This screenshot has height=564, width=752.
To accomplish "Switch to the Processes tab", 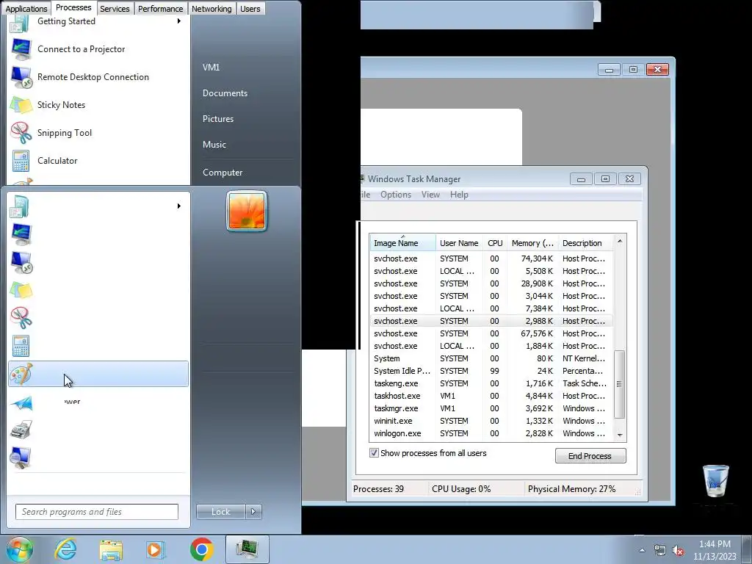I will point(73,7).
